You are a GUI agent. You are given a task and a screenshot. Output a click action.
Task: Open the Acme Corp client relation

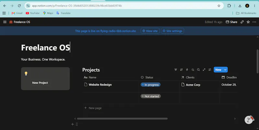[x=191, y=85]
